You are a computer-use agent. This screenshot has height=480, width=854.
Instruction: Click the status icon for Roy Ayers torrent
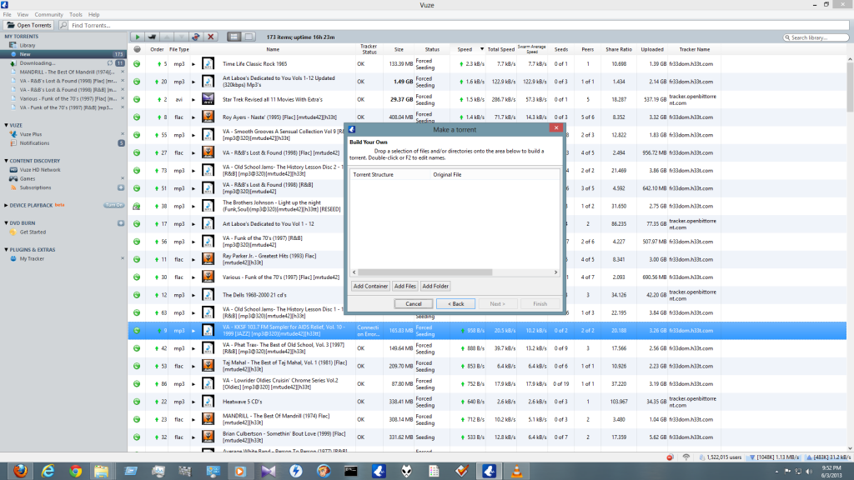137,117
